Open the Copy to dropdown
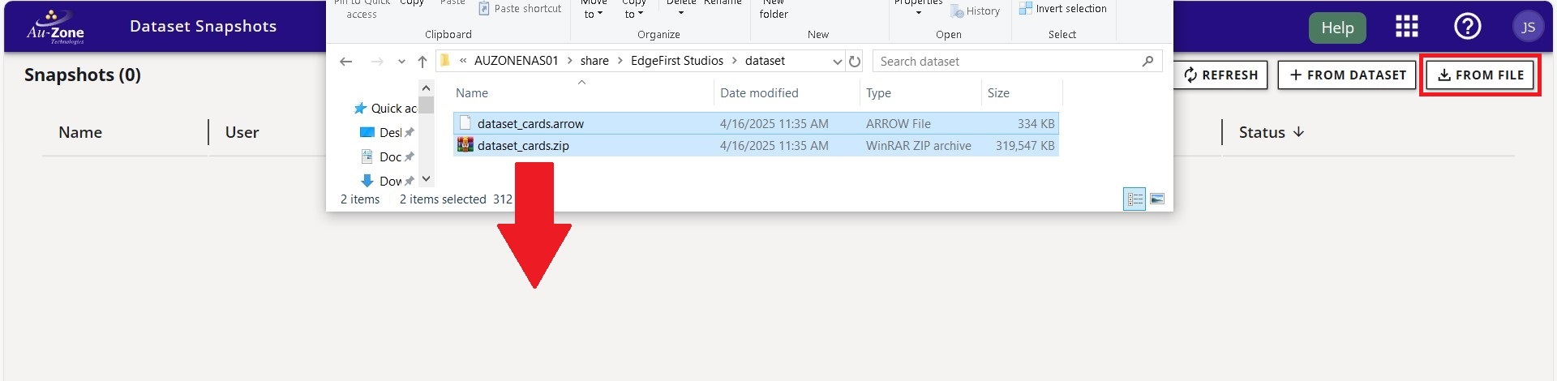Viewport: 1557px width, 381px height. [x=634, y=10]
